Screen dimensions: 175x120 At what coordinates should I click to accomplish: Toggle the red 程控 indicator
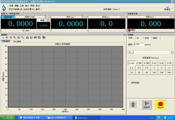tap(129, 30)
